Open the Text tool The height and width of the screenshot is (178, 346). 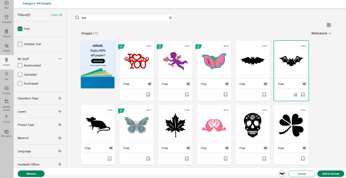pos(6,76)
